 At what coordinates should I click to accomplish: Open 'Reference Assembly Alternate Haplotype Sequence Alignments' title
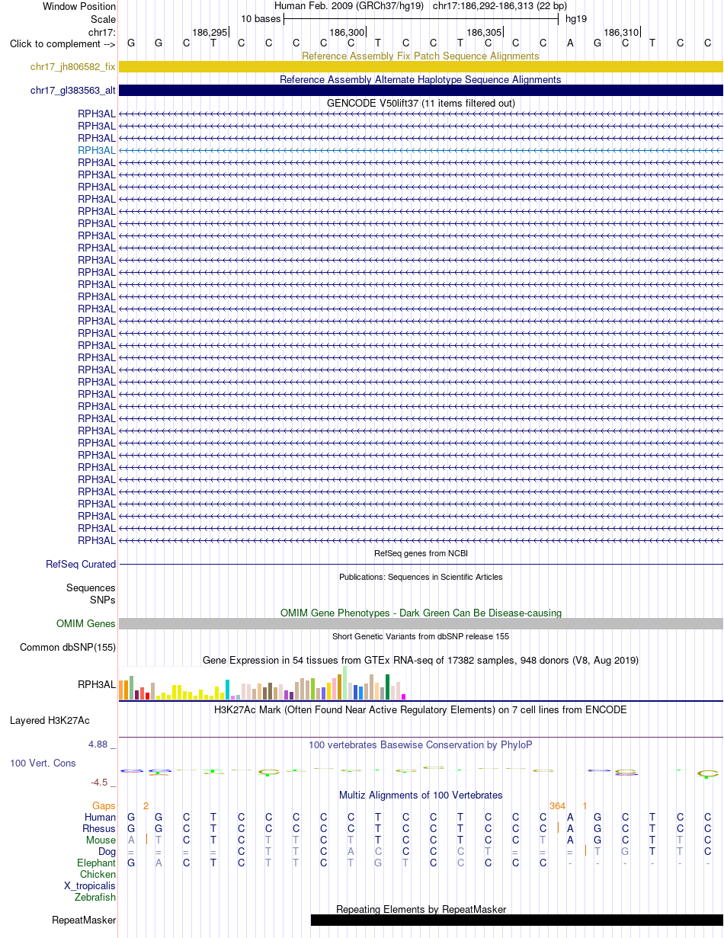(x=421, y=79)
